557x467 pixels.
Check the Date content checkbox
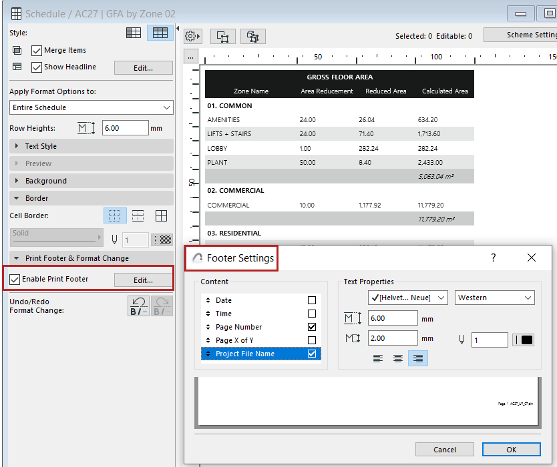tap(311, 301)
